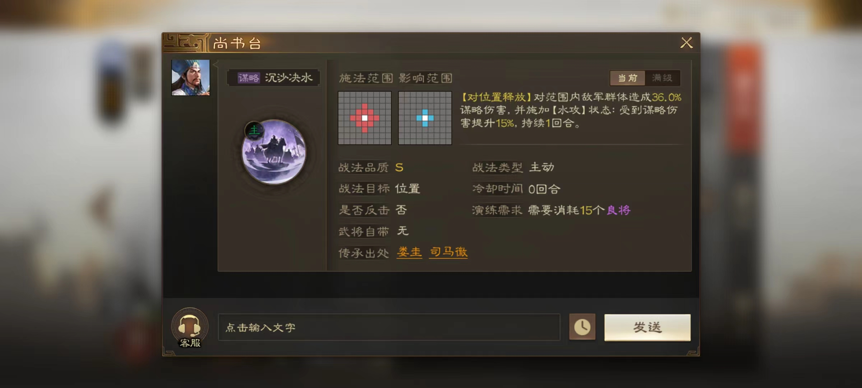Click the 发送 send button

[647, 327]
